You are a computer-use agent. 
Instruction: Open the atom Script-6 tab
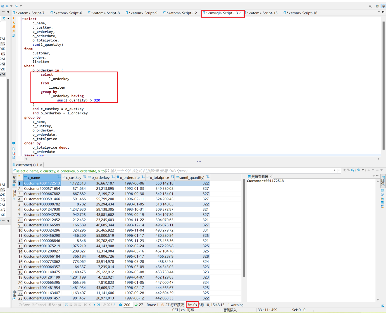[x=66, y=13]
